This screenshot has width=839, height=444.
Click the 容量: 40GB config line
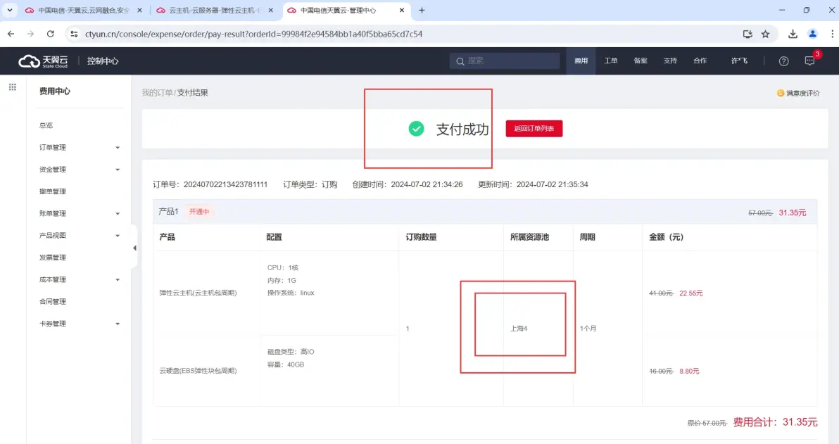pos(286,364)
